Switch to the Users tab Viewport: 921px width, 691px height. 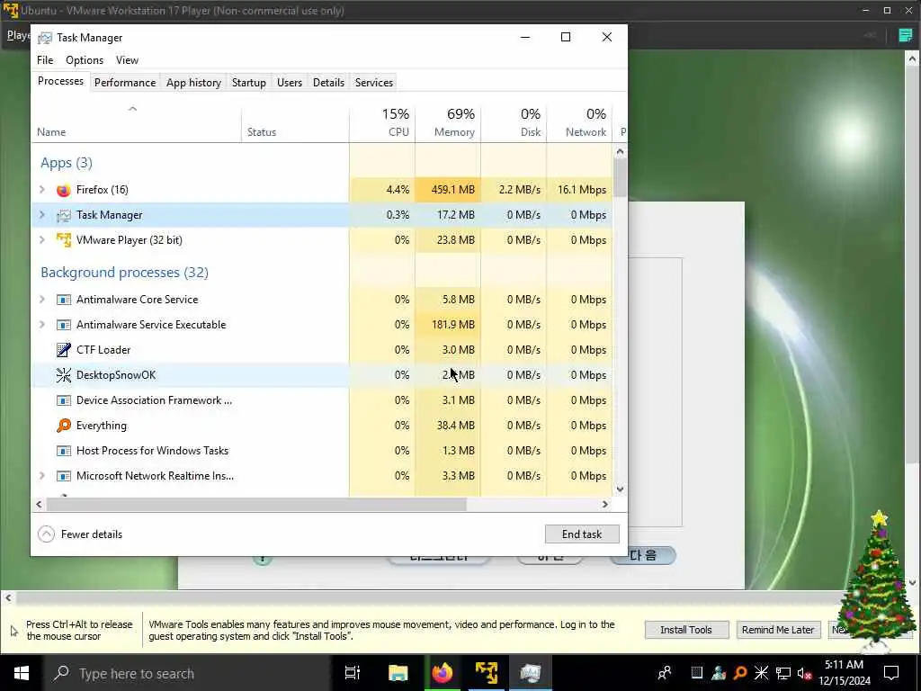(290, 83)
